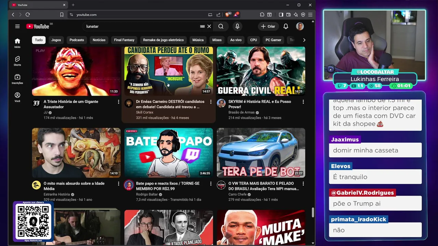Select Remake de jogo eletrônico chip

click(x=163, y=40)
